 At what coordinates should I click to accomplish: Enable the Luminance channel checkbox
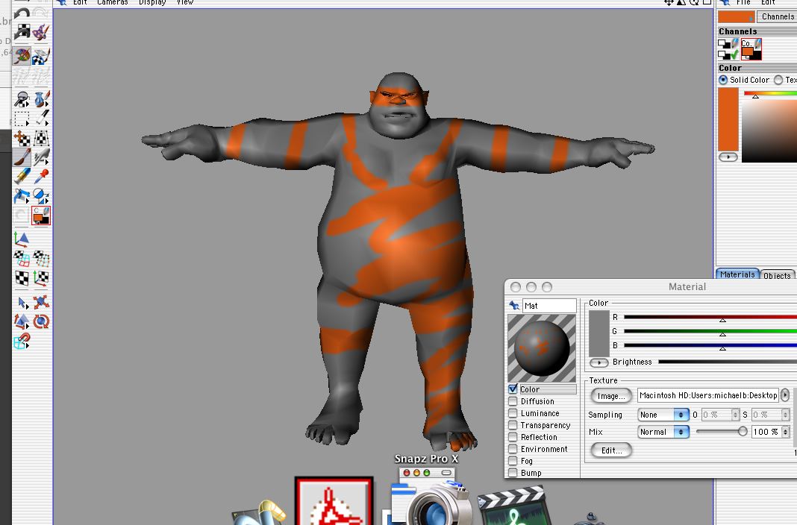[x=513, y=413]
